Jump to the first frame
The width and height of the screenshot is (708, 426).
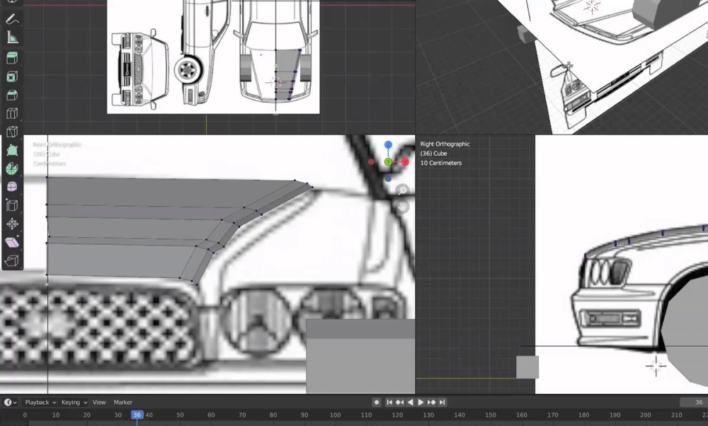pos(389,402)
